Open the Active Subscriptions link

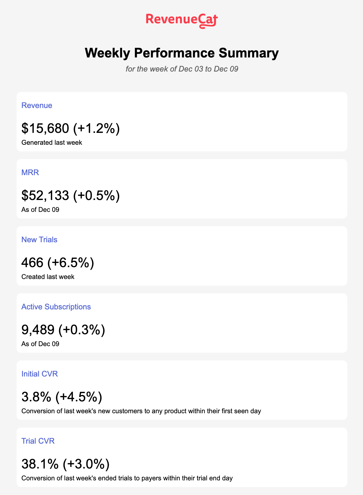(x=56, y=307)
